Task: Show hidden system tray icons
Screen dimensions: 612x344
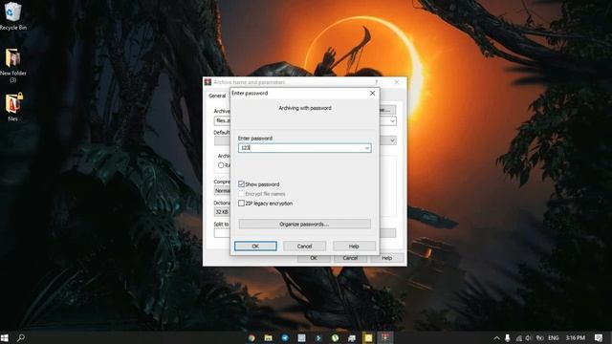Action: pyautogui.click(x=496, y=338)
